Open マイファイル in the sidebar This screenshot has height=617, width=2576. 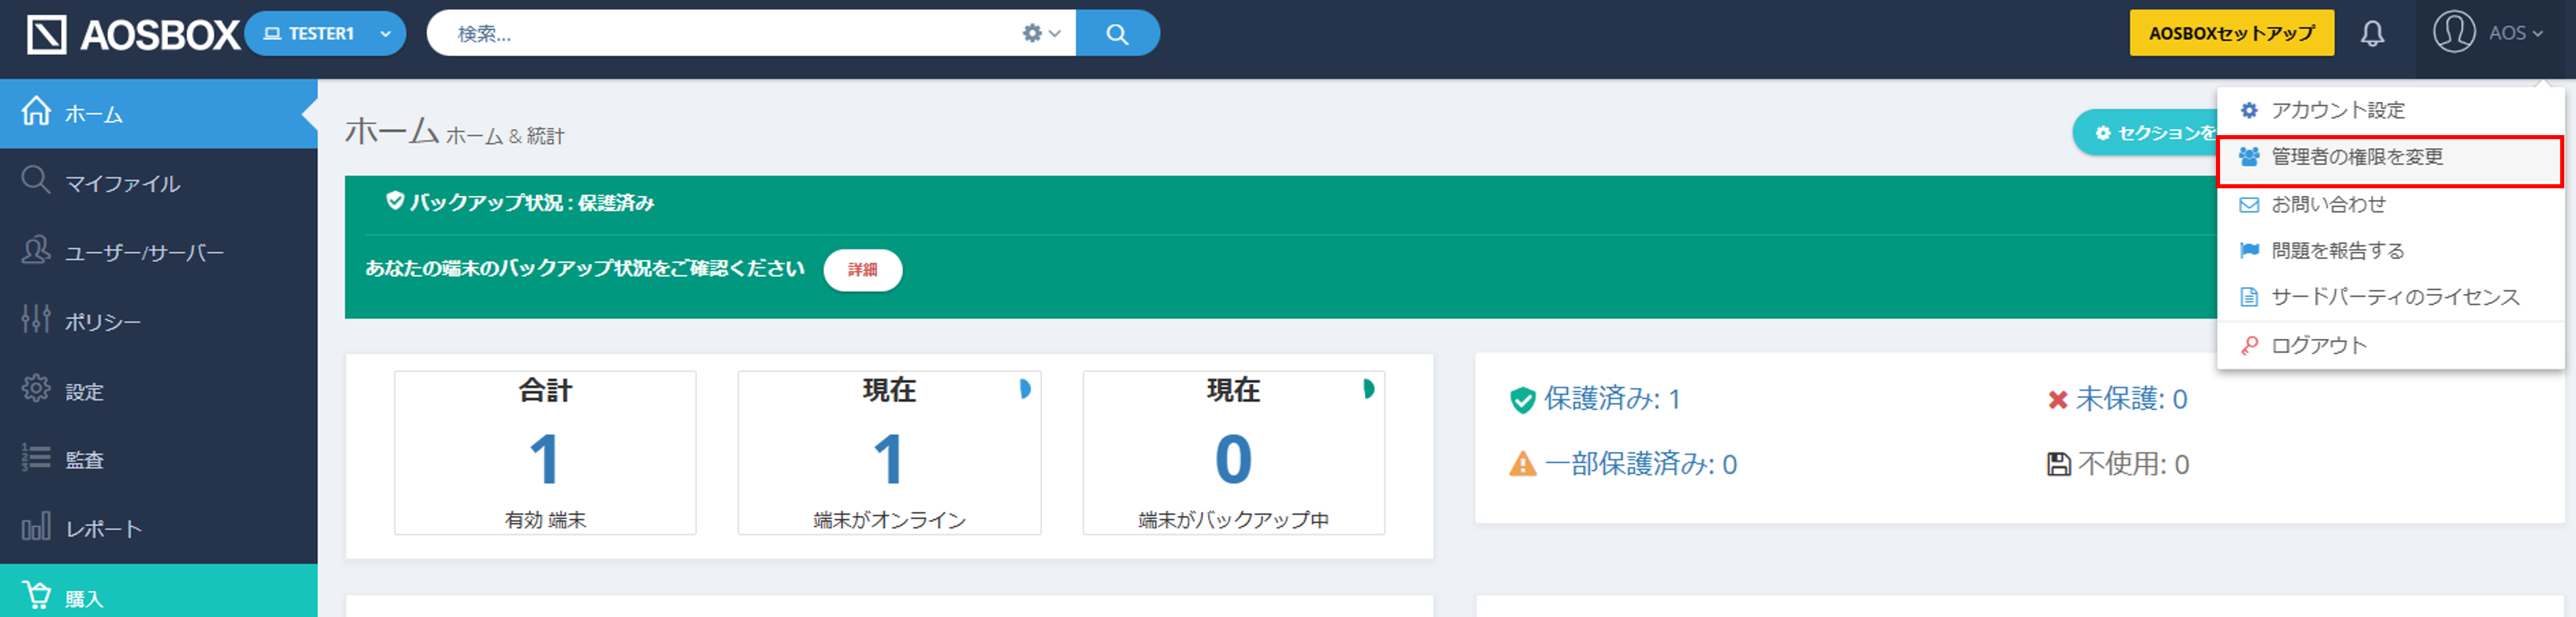coord(159,182)
